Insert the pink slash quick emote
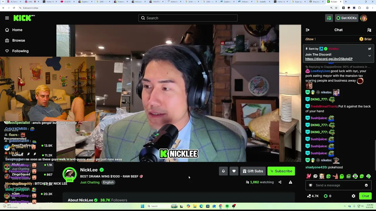 click(x=308, y=176)
